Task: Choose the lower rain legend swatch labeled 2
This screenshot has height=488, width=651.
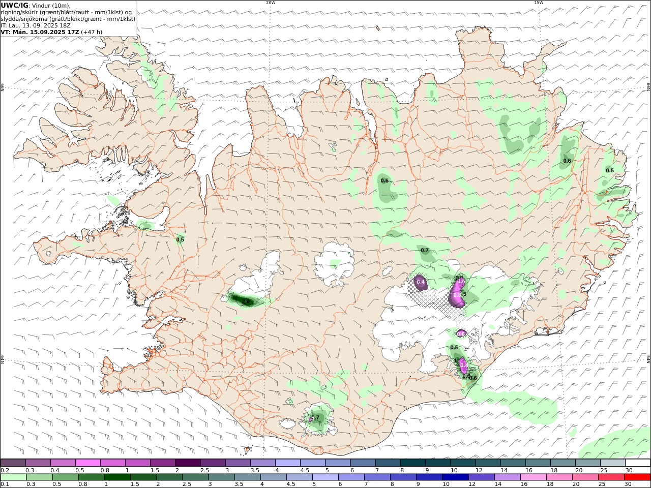Action: pyautogui.click(x=169, y=477)
